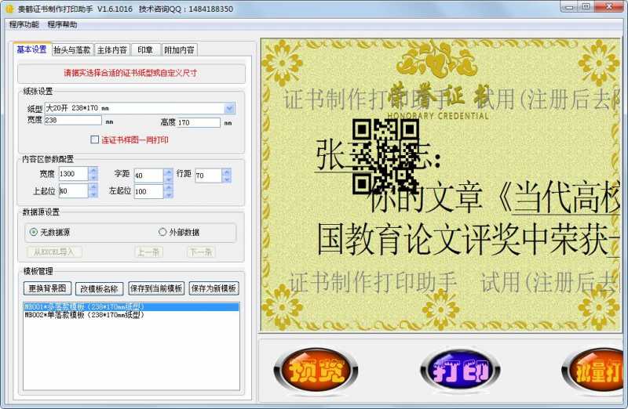Switch to the 基本设置 tab
628x409 pixels.
(31, 49)
